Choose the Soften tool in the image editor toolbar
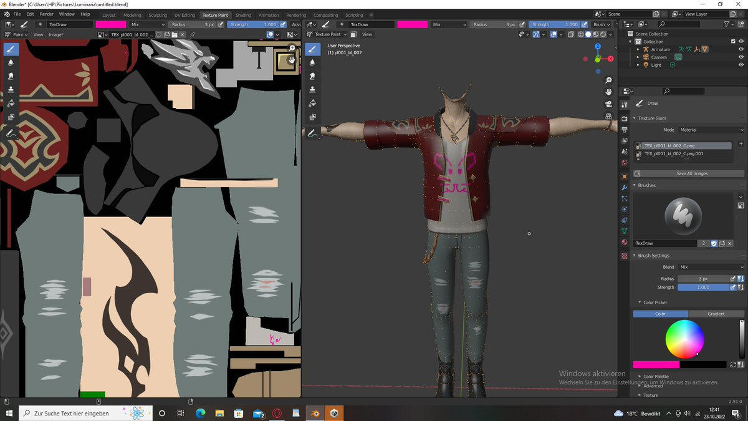Screen dimensions: 748x421 [x=11, y=62]
